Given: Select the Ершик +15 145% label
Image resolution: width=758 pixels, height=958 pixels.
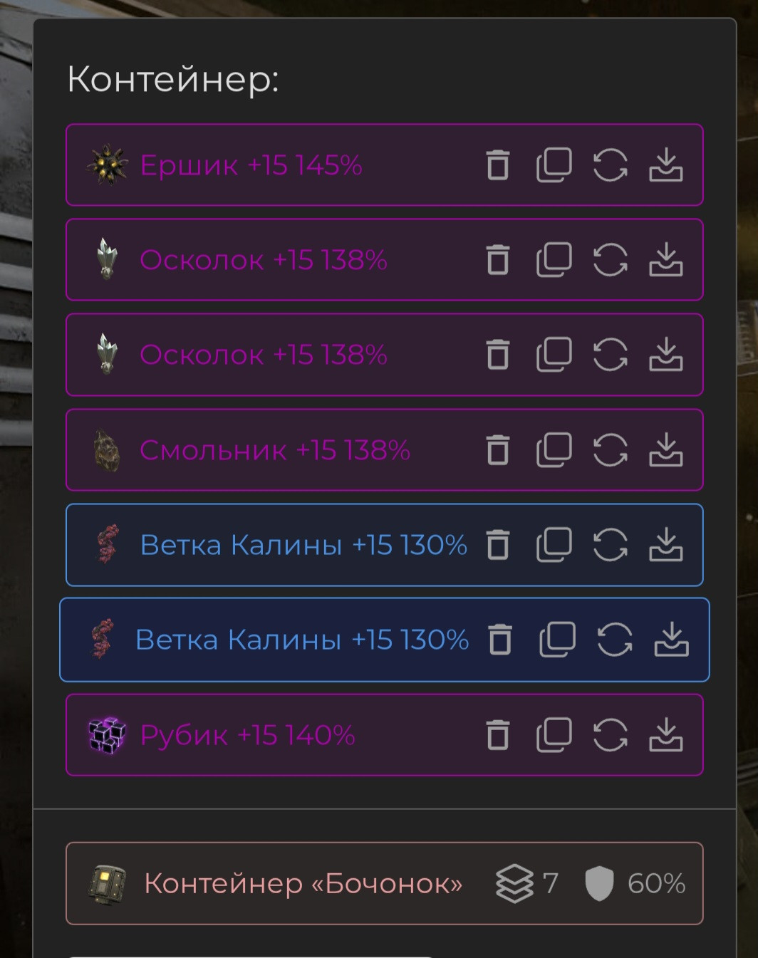Looking at the screenshot, I should pyautogui.click(x=251, y=165).
